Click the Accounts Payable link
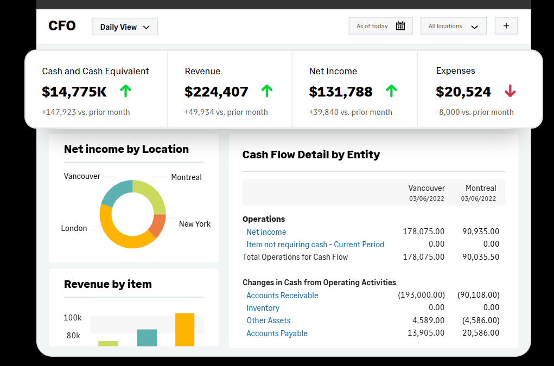The image size is (554, 366). click(277, 333)
